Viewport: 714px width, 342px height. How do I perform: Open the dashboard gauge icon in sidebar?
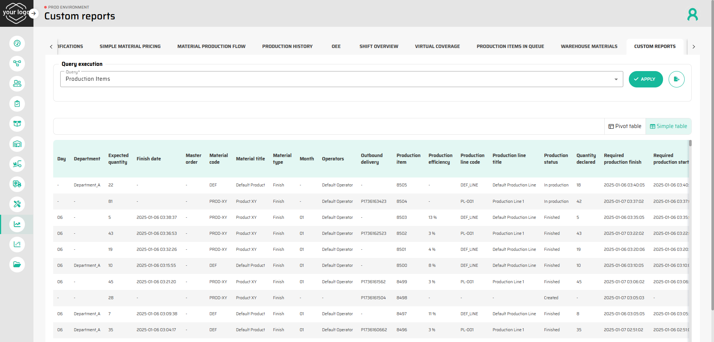point(17,44)
